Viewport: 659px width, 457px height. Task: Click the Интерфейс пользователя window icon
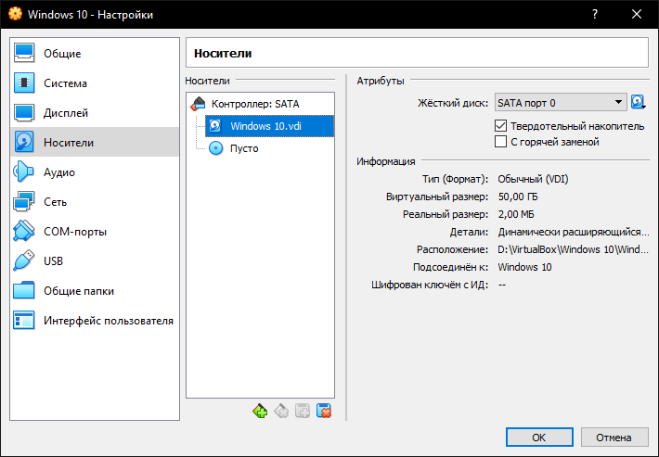[24, 320]
